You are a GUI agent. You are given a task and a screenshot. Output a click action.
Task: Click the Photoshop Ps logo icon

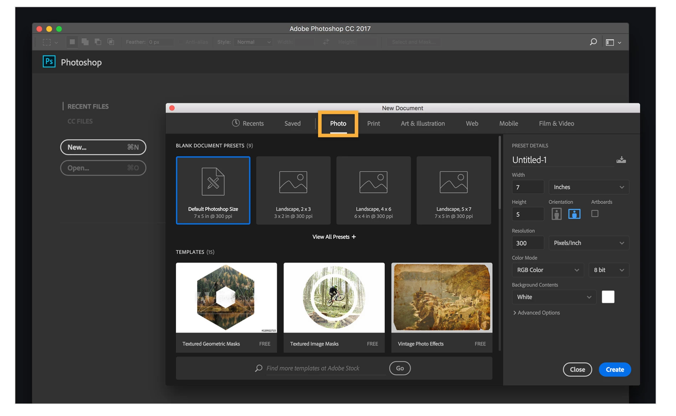tap(49, 62)
